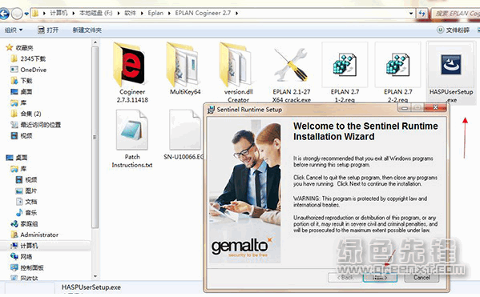Click the search EPLAN Cogineer field

456,14
